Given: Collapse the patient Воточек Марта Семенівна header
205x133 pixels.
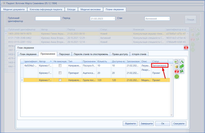Looking at the screenshot, I should [x=4, y=3].
